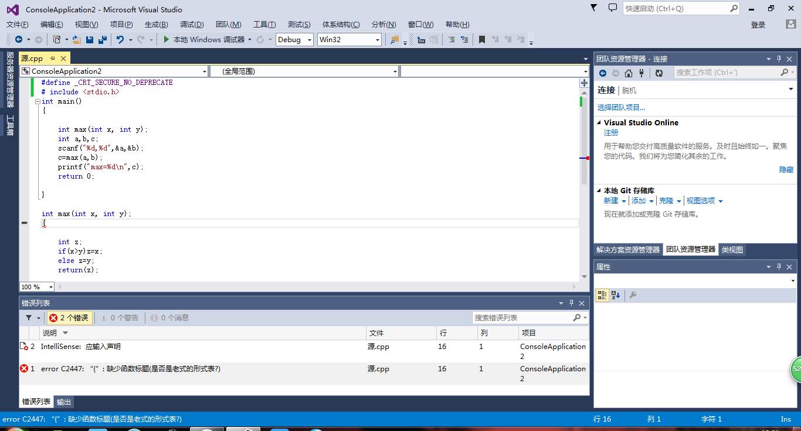The width and height of the screenshot is (801, 431).
Task: Click the 选择团队项目... link
Action: click(621, 108)
